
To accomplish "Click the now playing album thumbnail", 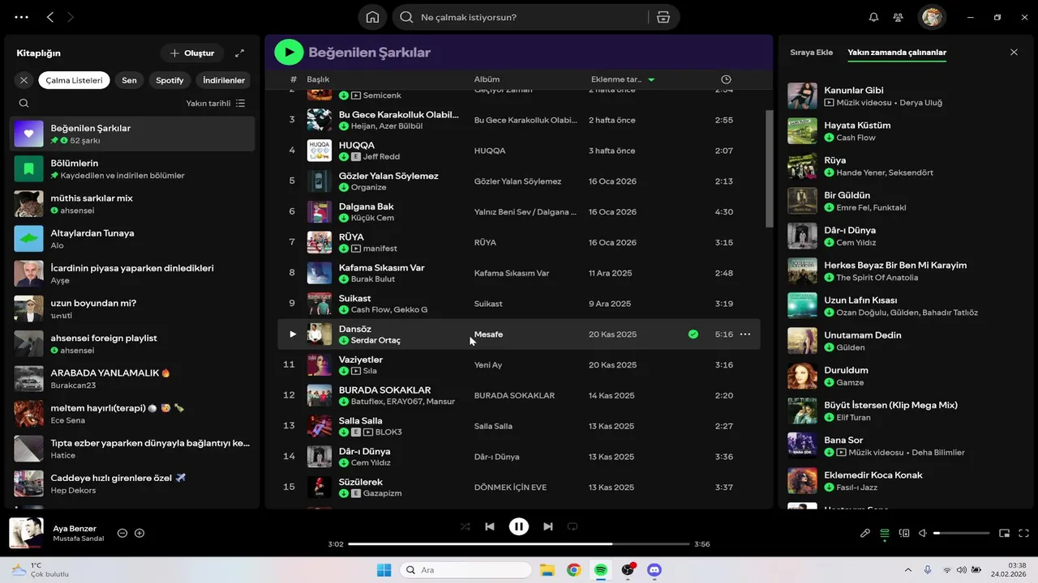I will click(x=26, y=533).
